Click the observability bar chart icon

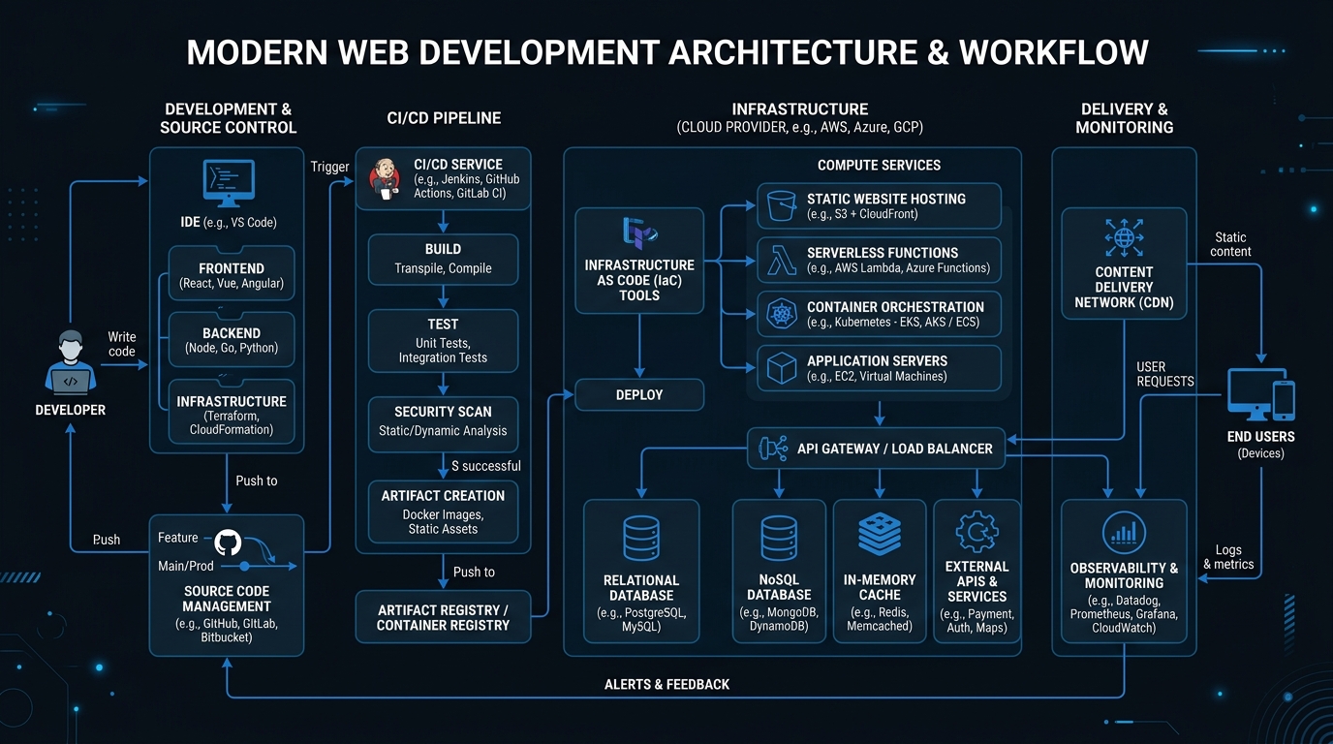[x=1124, y=533]
